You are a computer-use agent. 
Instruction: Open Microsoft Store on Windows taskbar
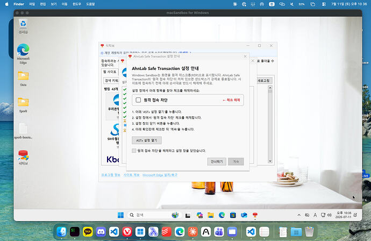pyautogui.click(x=233, y=215)
